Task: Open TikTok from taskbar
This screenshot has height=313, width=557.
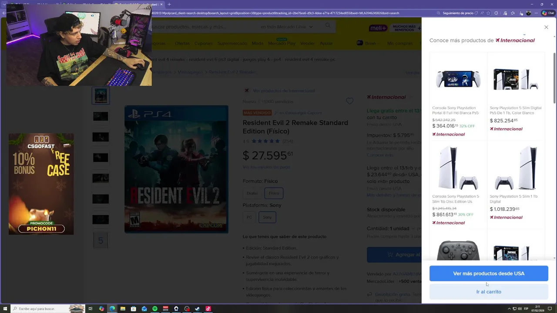Action: (x=208, y=309)
